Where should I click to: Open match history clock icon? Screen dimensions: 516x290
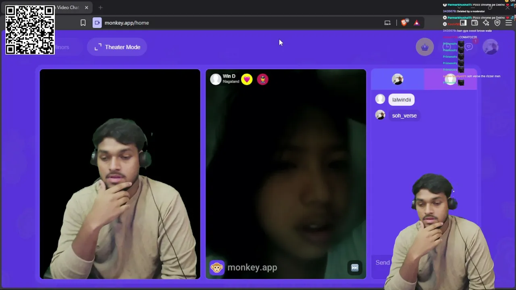click(447, 47)
